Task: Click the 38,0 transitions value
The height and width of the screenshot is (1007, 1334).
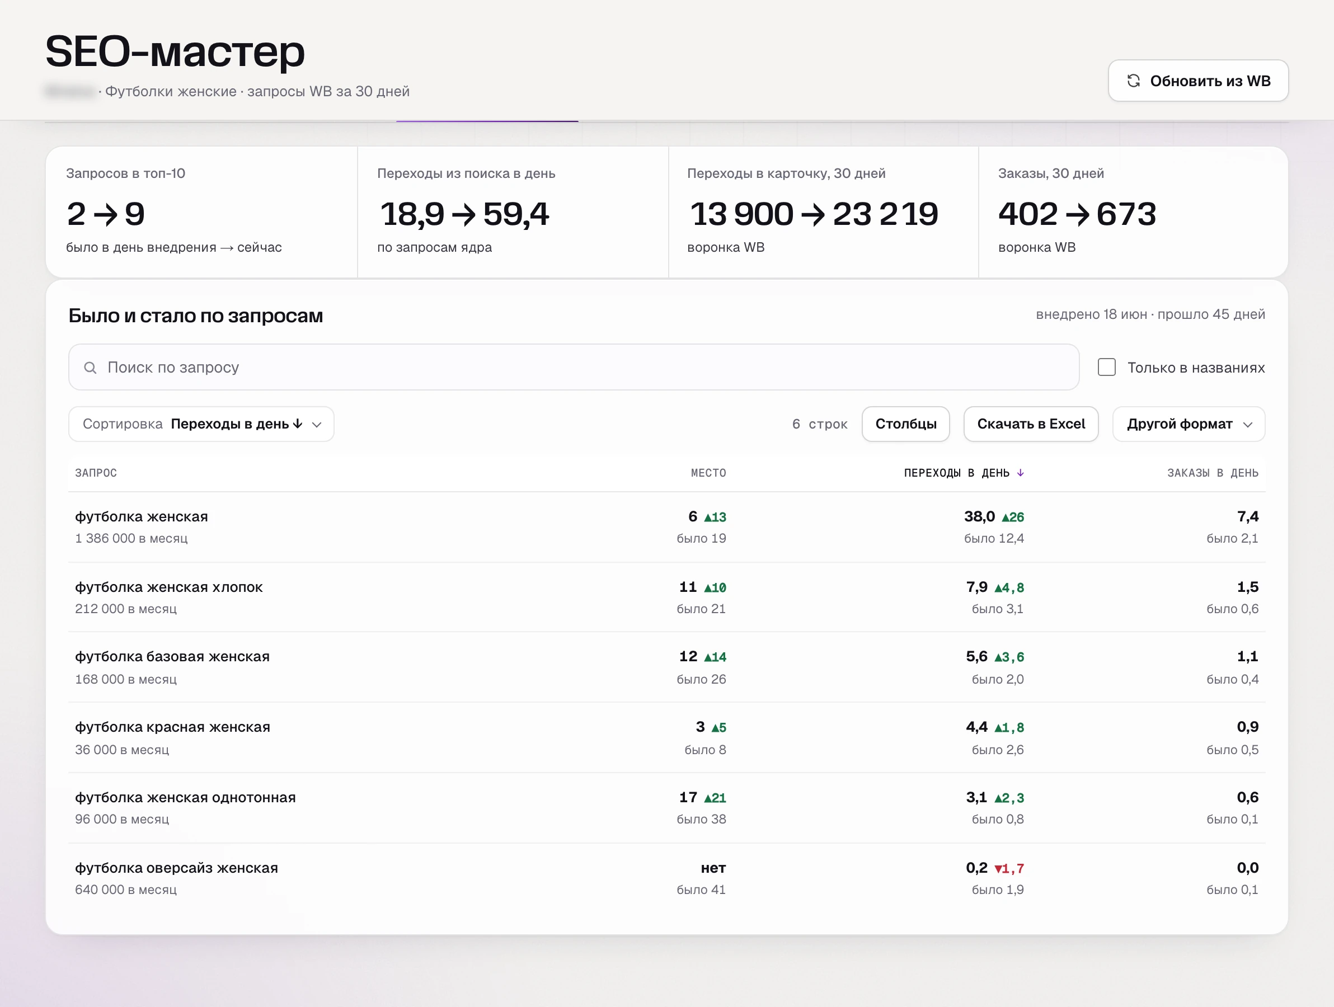Action: [979, 517]
